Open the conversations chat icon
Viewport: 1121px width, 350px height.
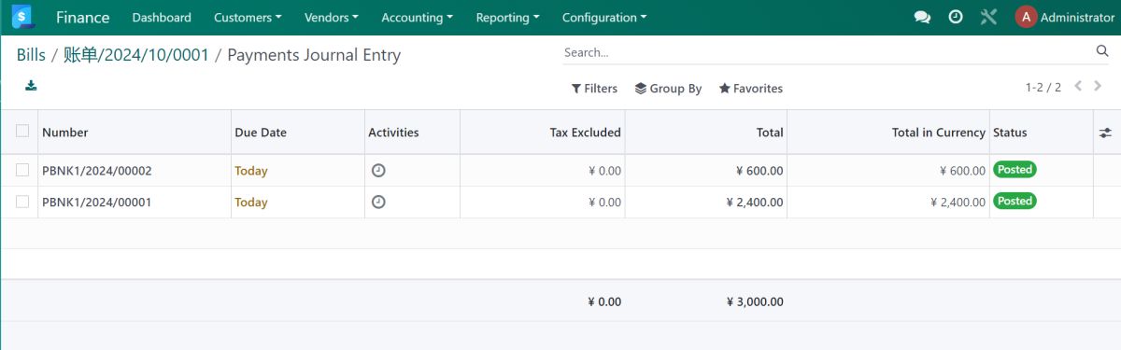[922, 17]
